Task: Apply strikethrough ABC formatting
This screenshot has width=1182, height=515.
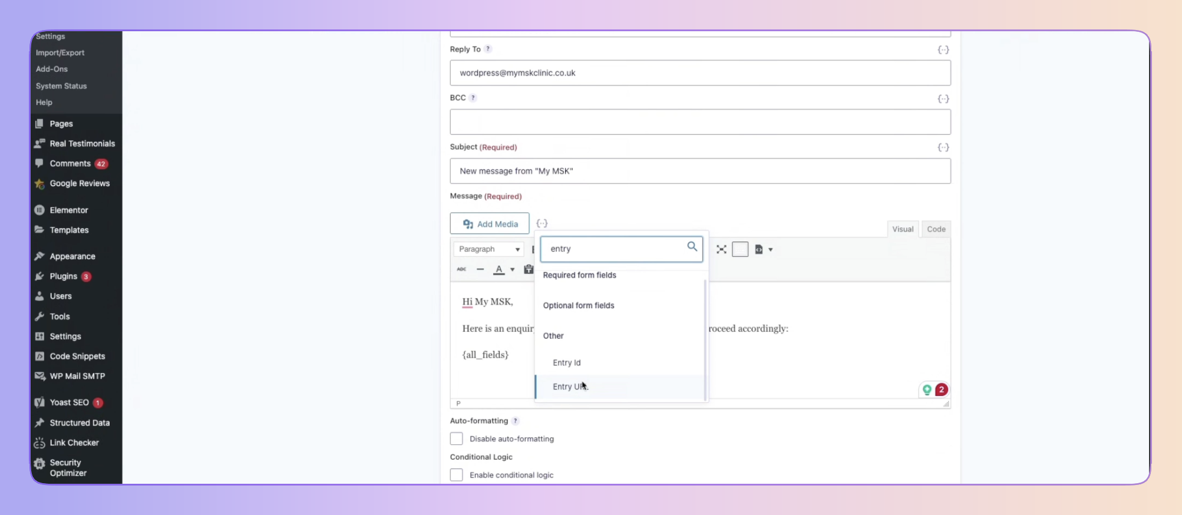Action: click(461, 269)
